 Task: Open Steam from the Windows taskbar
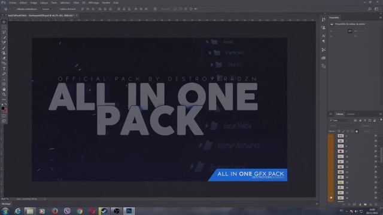point(104,211)
